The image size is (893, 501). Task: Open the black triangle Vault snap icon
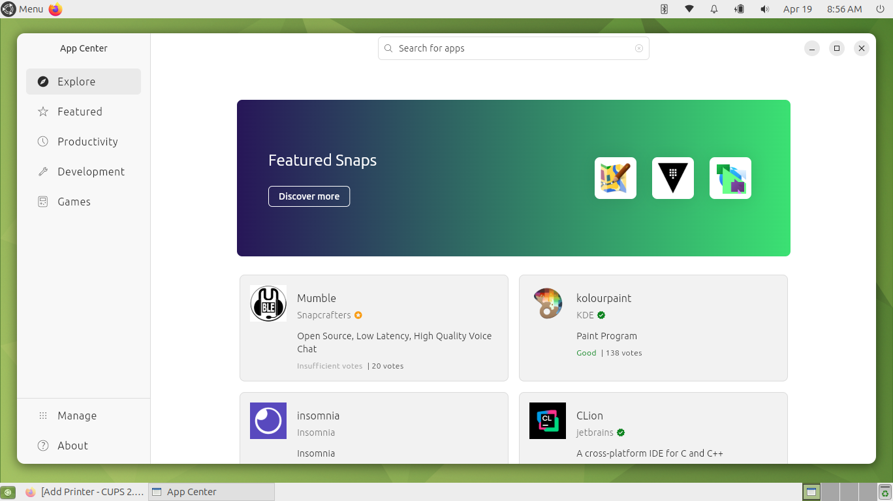(x=673, y=178)
